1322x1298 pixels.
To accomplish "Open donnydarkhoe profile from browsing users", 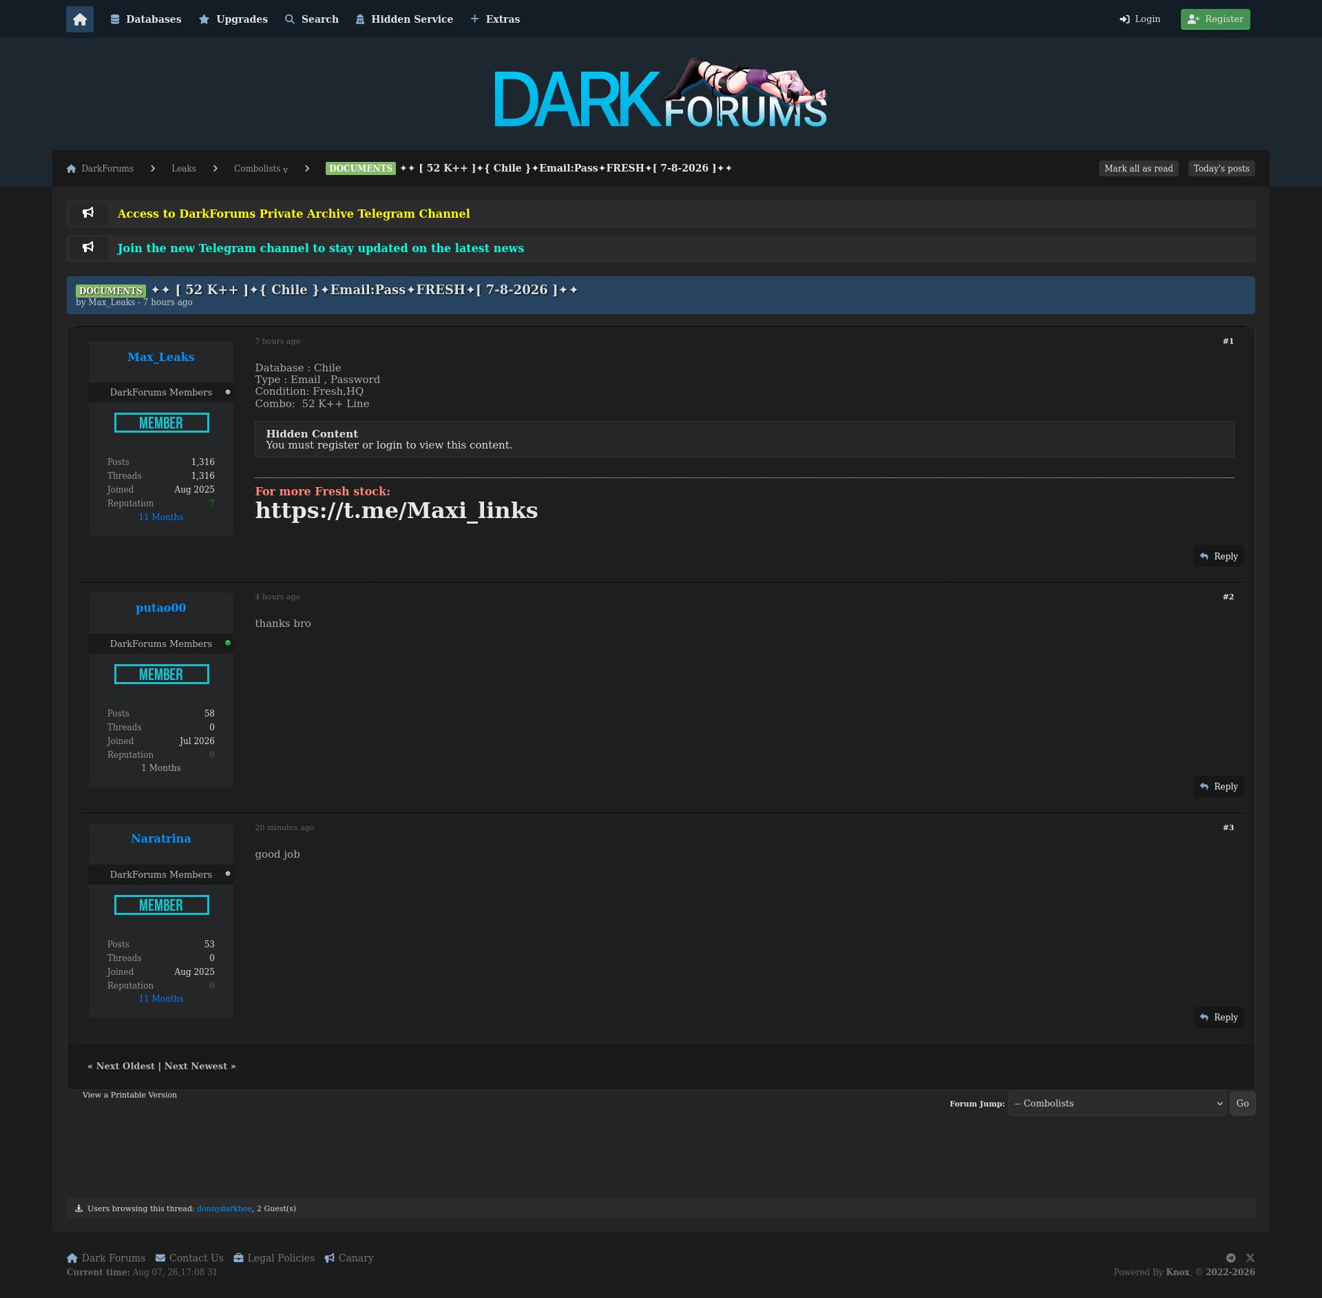I will pos(224,1209).
